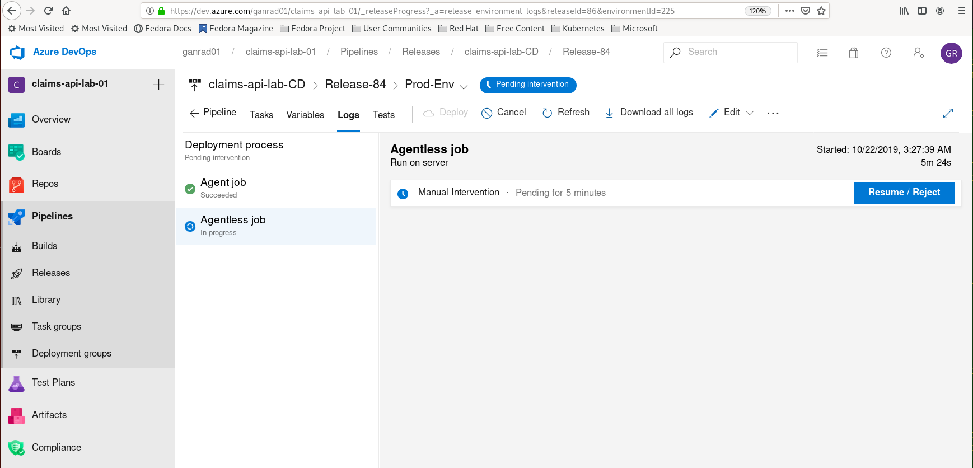Click the Pending intervention status badge
Image resolution: width=973 pixels, height=468 pixels.
point(528,85)
